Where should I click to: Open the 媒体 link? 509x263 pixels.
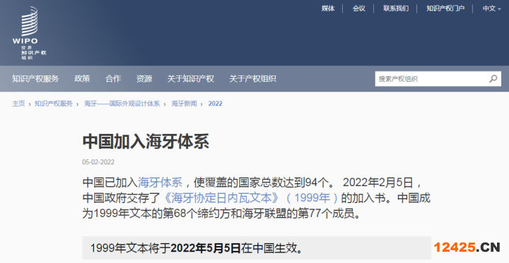click(328, 8)
